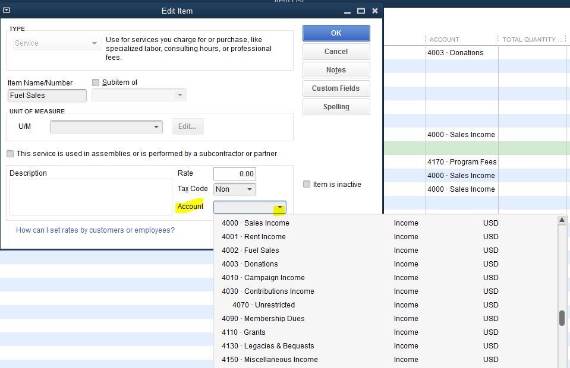Toggle Item is inactive checkbox
The width and height of the screenshot is (570, 368).
point(307,185)
